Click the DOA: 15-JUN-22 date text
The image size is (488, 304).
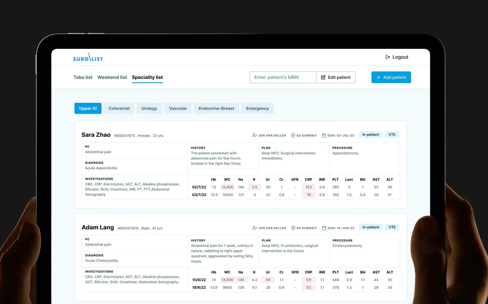pyautogui.click(x=341, y=228)
